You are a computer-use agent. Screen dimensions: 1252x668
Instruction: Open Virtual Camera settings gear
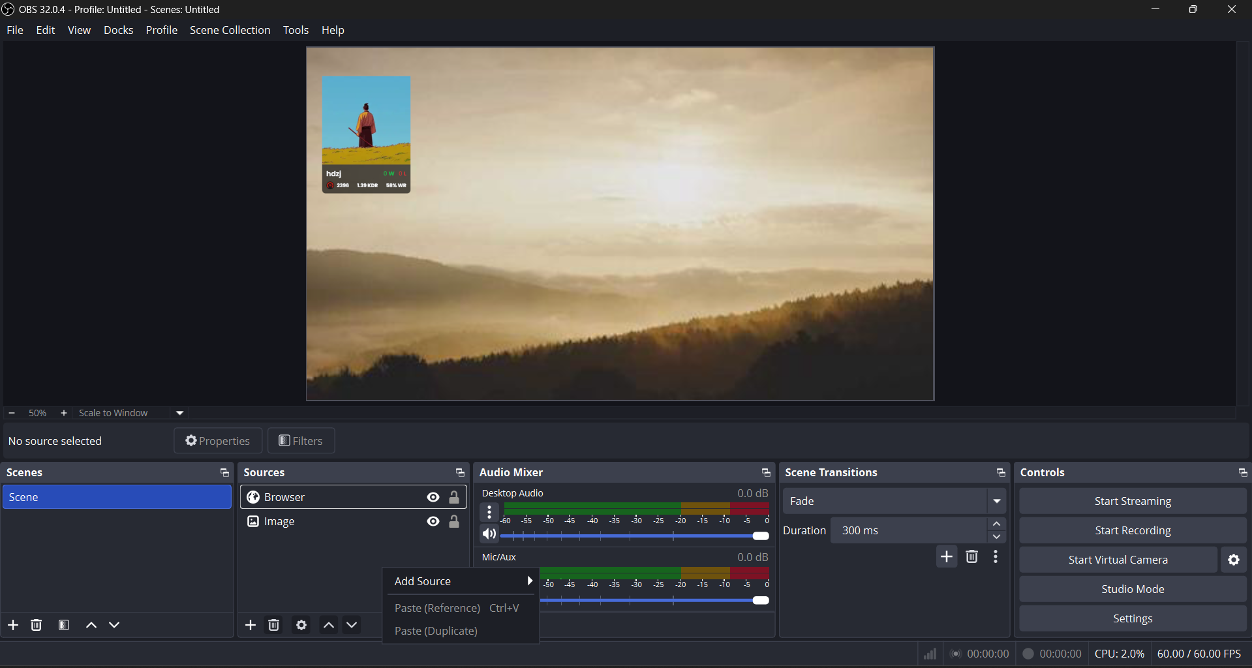pyautogui.click(x=1234, y=560)
